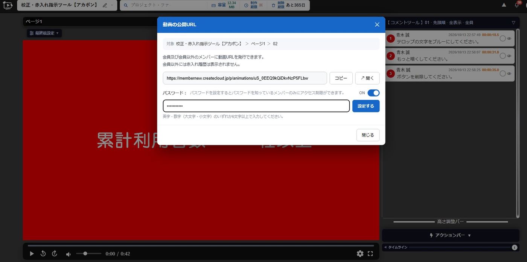Adjust the volume slider
This screenshot has width=527, height=262.
click(x=88, y=254)
